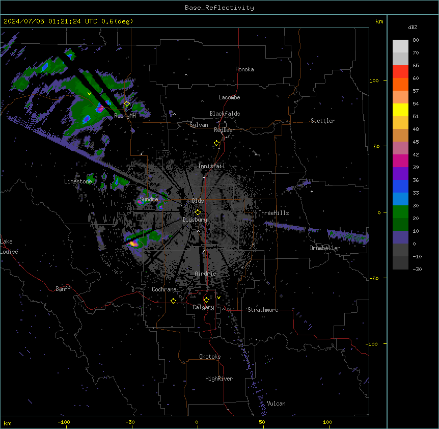
Task: Select the HighRiver label
Action: pos(219,379)
